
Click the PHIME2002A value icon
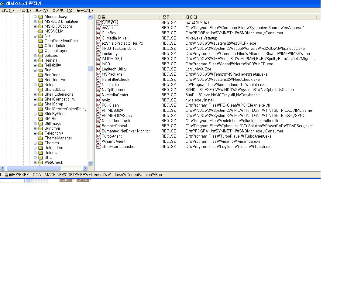(x=99, y=111)
